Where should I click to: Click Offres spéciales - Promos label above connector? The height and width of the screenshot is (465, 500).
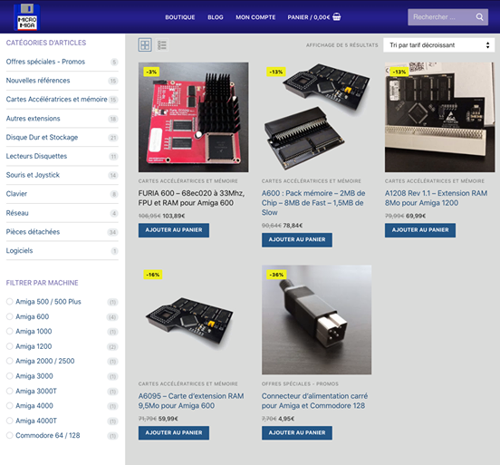click(x=300, y=383)
